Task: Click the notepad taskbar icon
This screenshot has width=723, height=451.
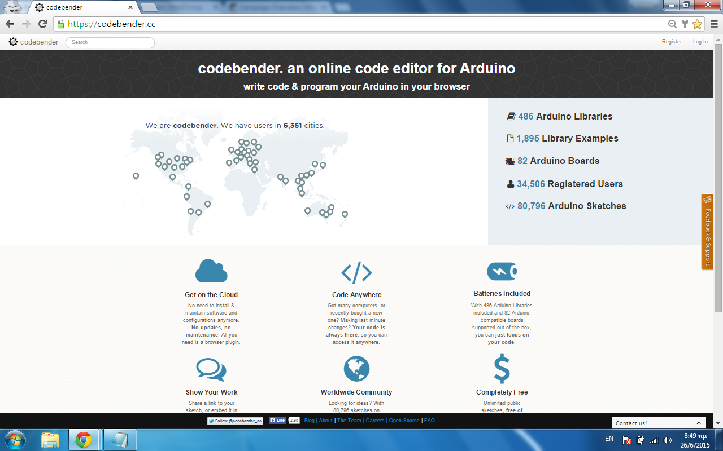Action: [120, 440]
